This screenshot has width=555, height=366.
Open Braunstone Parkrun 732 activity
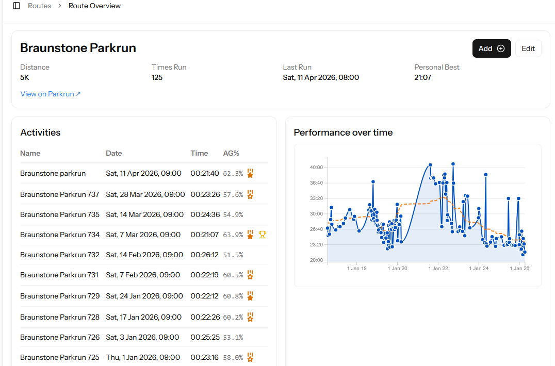(60, 255)
